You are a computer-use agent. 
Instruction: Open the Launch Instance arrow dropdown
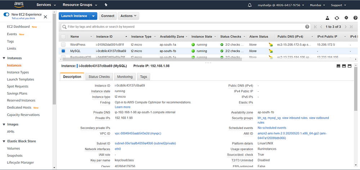click(x=93, y=16)
